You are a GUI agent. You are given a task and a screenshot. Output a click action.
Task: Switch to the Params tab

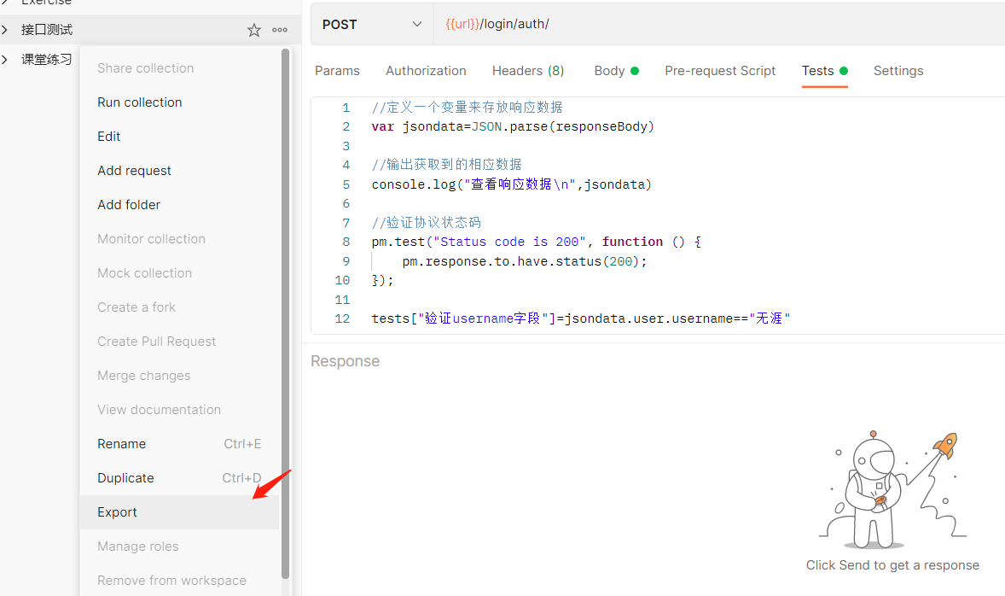[x=337, y=71]
